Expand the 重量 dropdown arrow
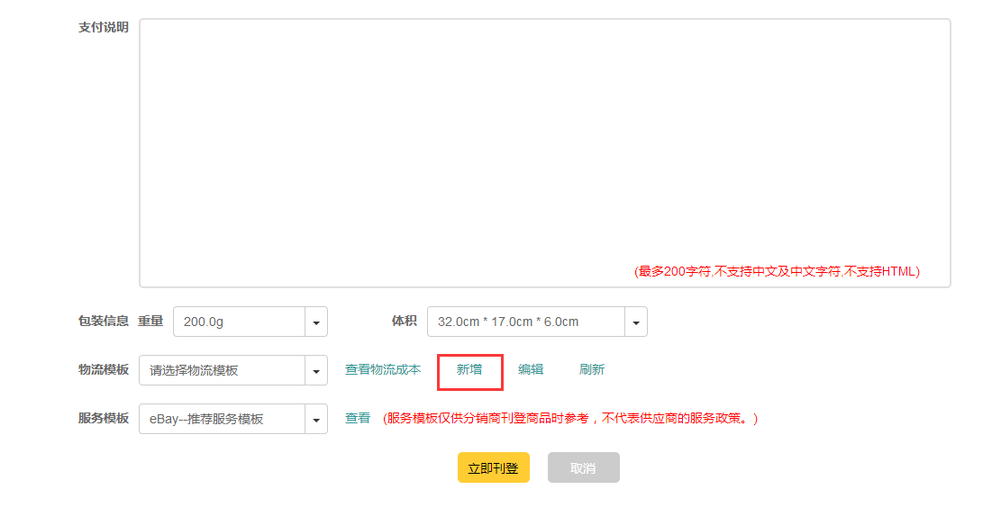Screen dimensions: 992x526 coord(316,322)
